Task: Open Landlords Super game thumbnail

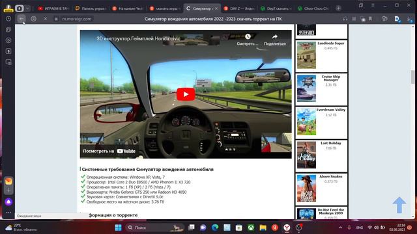Action: (306, 55)
